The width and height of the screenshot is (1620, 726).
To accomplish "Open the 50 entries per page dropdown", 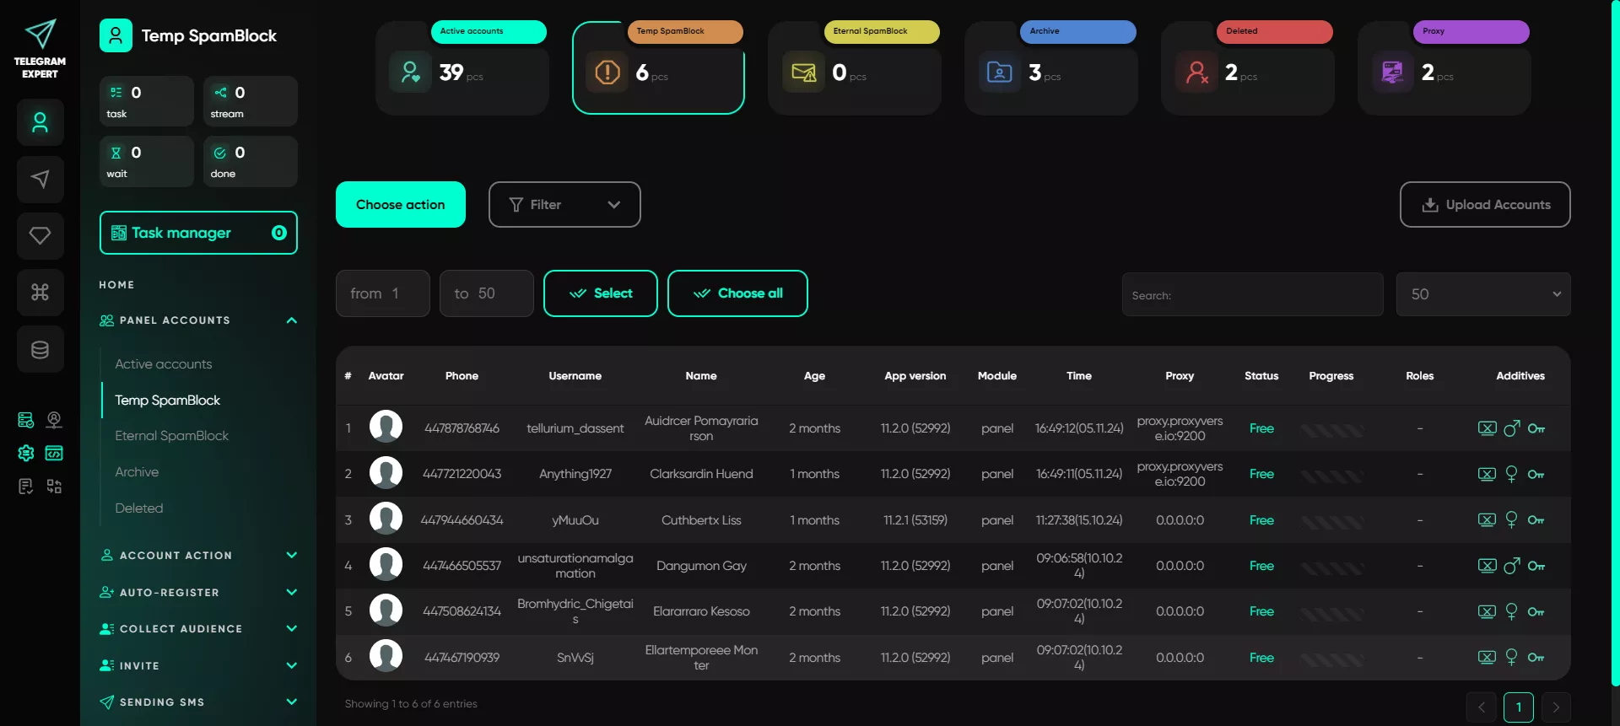I will [1483, 294].
